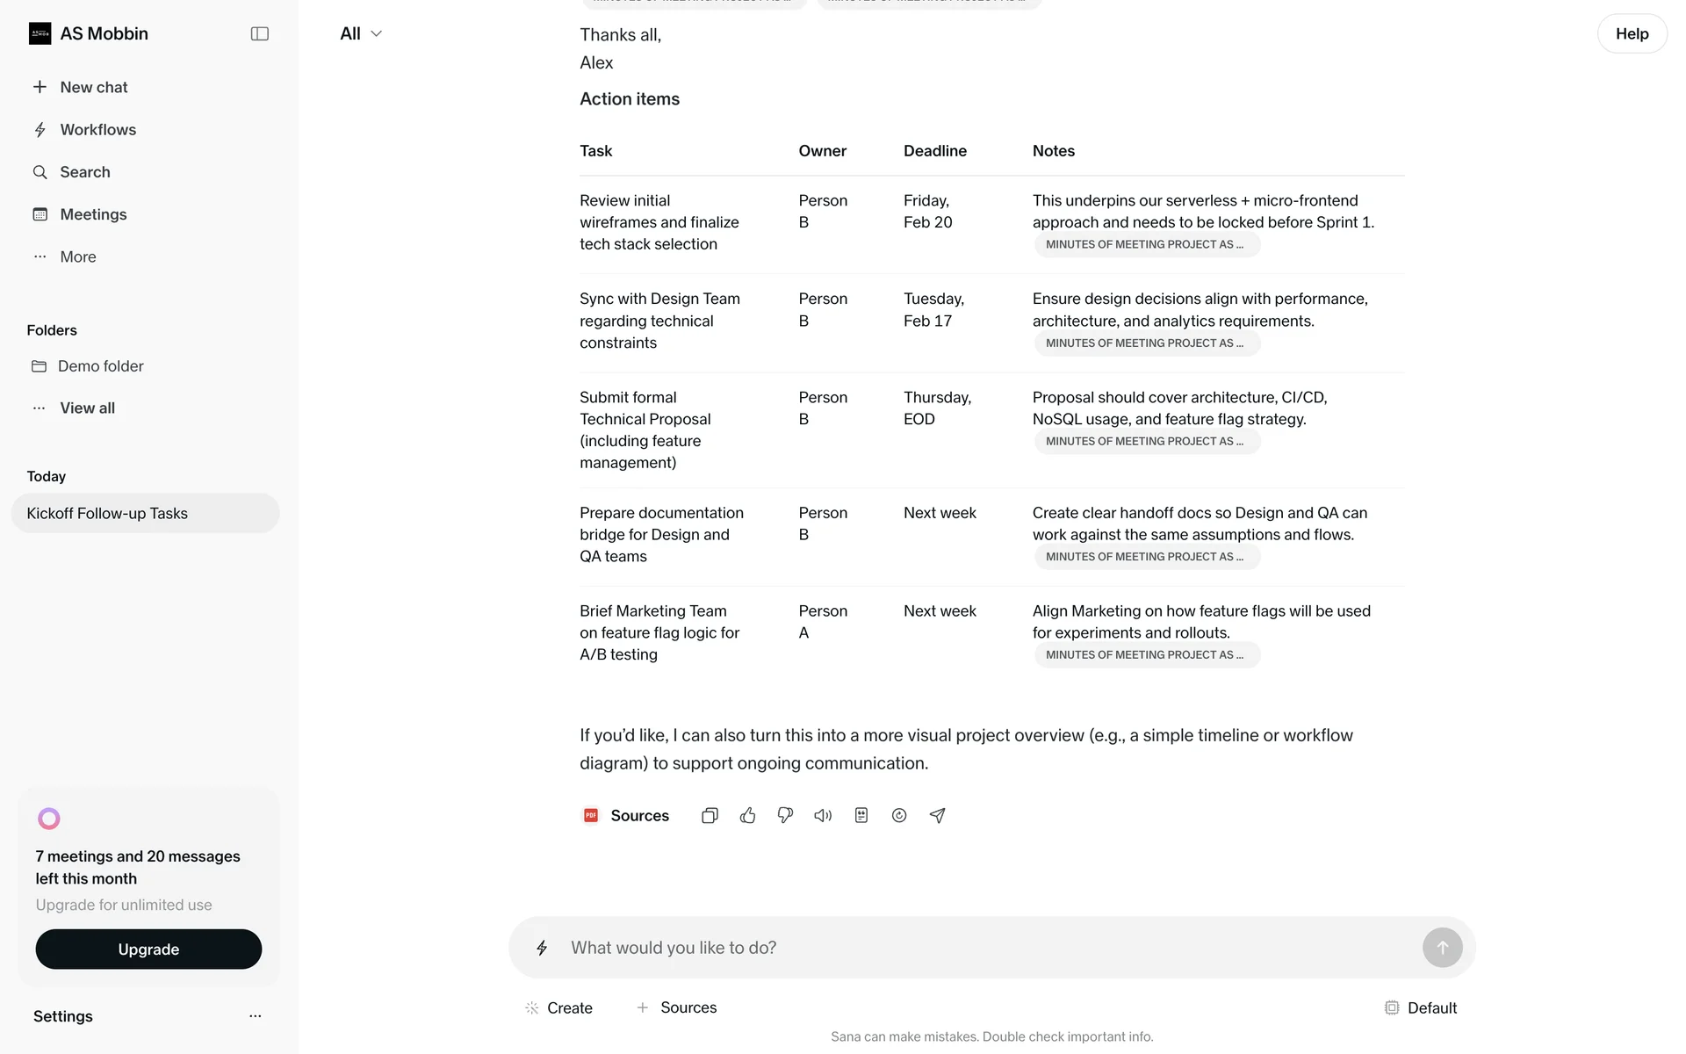Viewport: 1686px width, 1054px height.
Task: Click the Help button
Action: point(1631,33)
